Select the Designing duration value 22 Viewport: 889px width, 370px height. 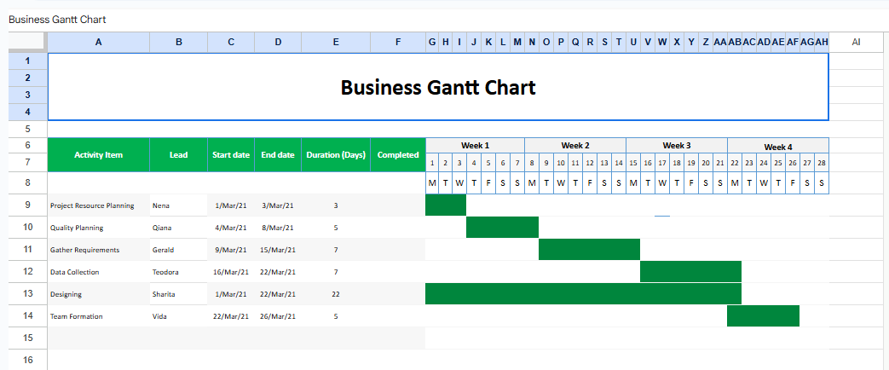coord(335,294)
